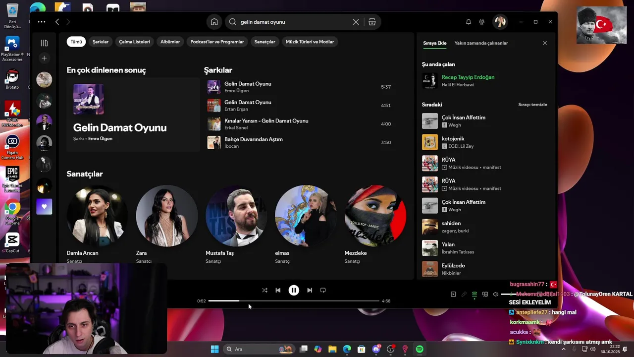Open the Recep Tayyip Erdoğan now-playing title
This screenshot has width=634, height=357.
click(468, 77)
